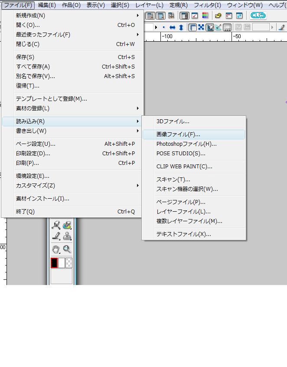The image size is (287, 367).
Task: Click the blue vertical flip arrow icon
Action: click(181, 28)
